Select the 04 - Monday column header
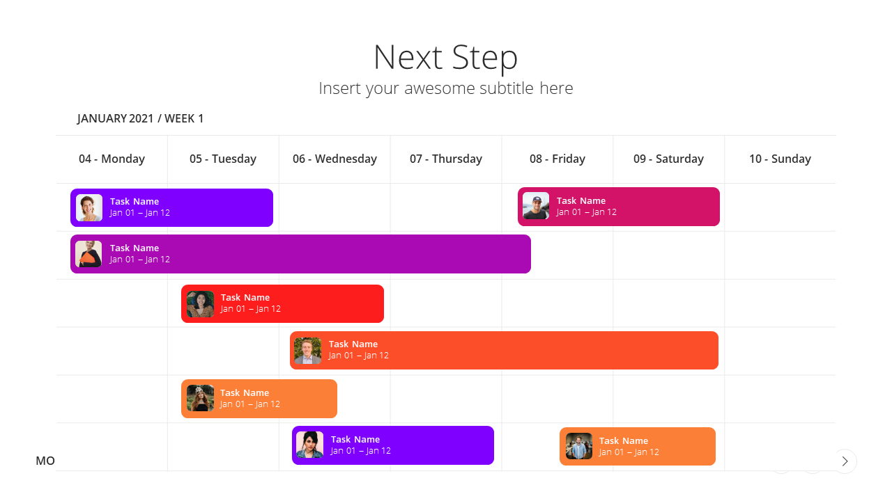This screenshot has width=892, height=501. (x=111, y=159)
